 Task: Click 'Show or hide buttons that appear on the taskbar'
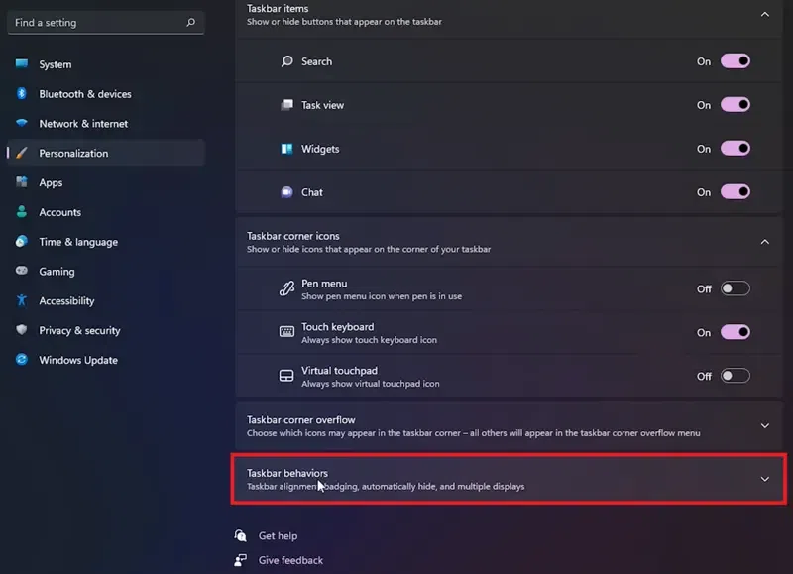(344, 22)
